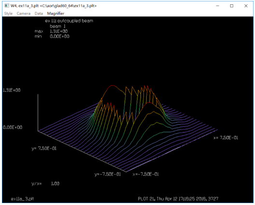Screen dimensions: 255x205
Task: Click the y=-7.50E-01 axis label
Action: click(108, 174)
